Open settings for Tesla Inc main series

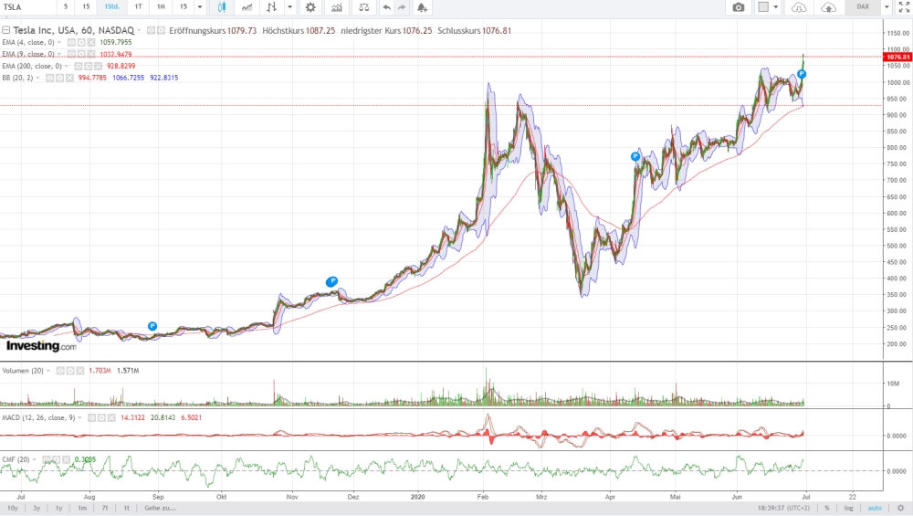tap(162, 30)
